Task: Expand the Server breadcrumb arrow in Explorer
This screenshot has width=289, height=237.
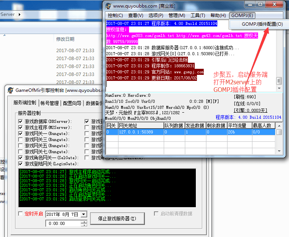Action: (20, 14)
